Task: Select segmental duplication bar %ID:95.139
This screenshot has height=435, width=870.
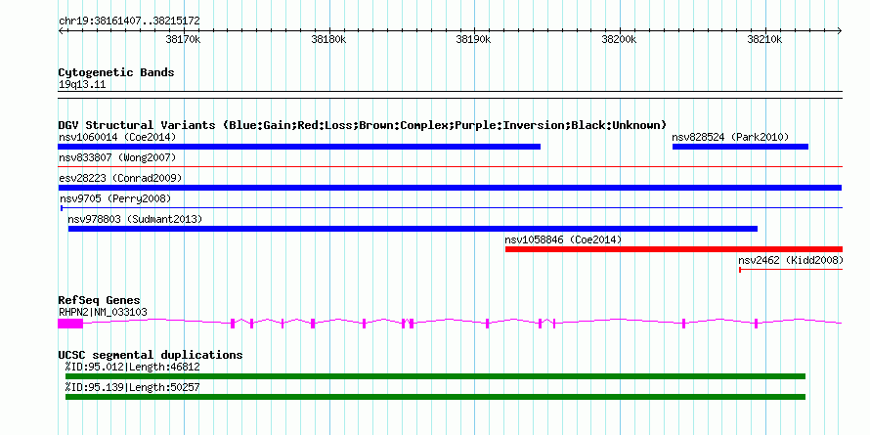Action: click(436, 397)
